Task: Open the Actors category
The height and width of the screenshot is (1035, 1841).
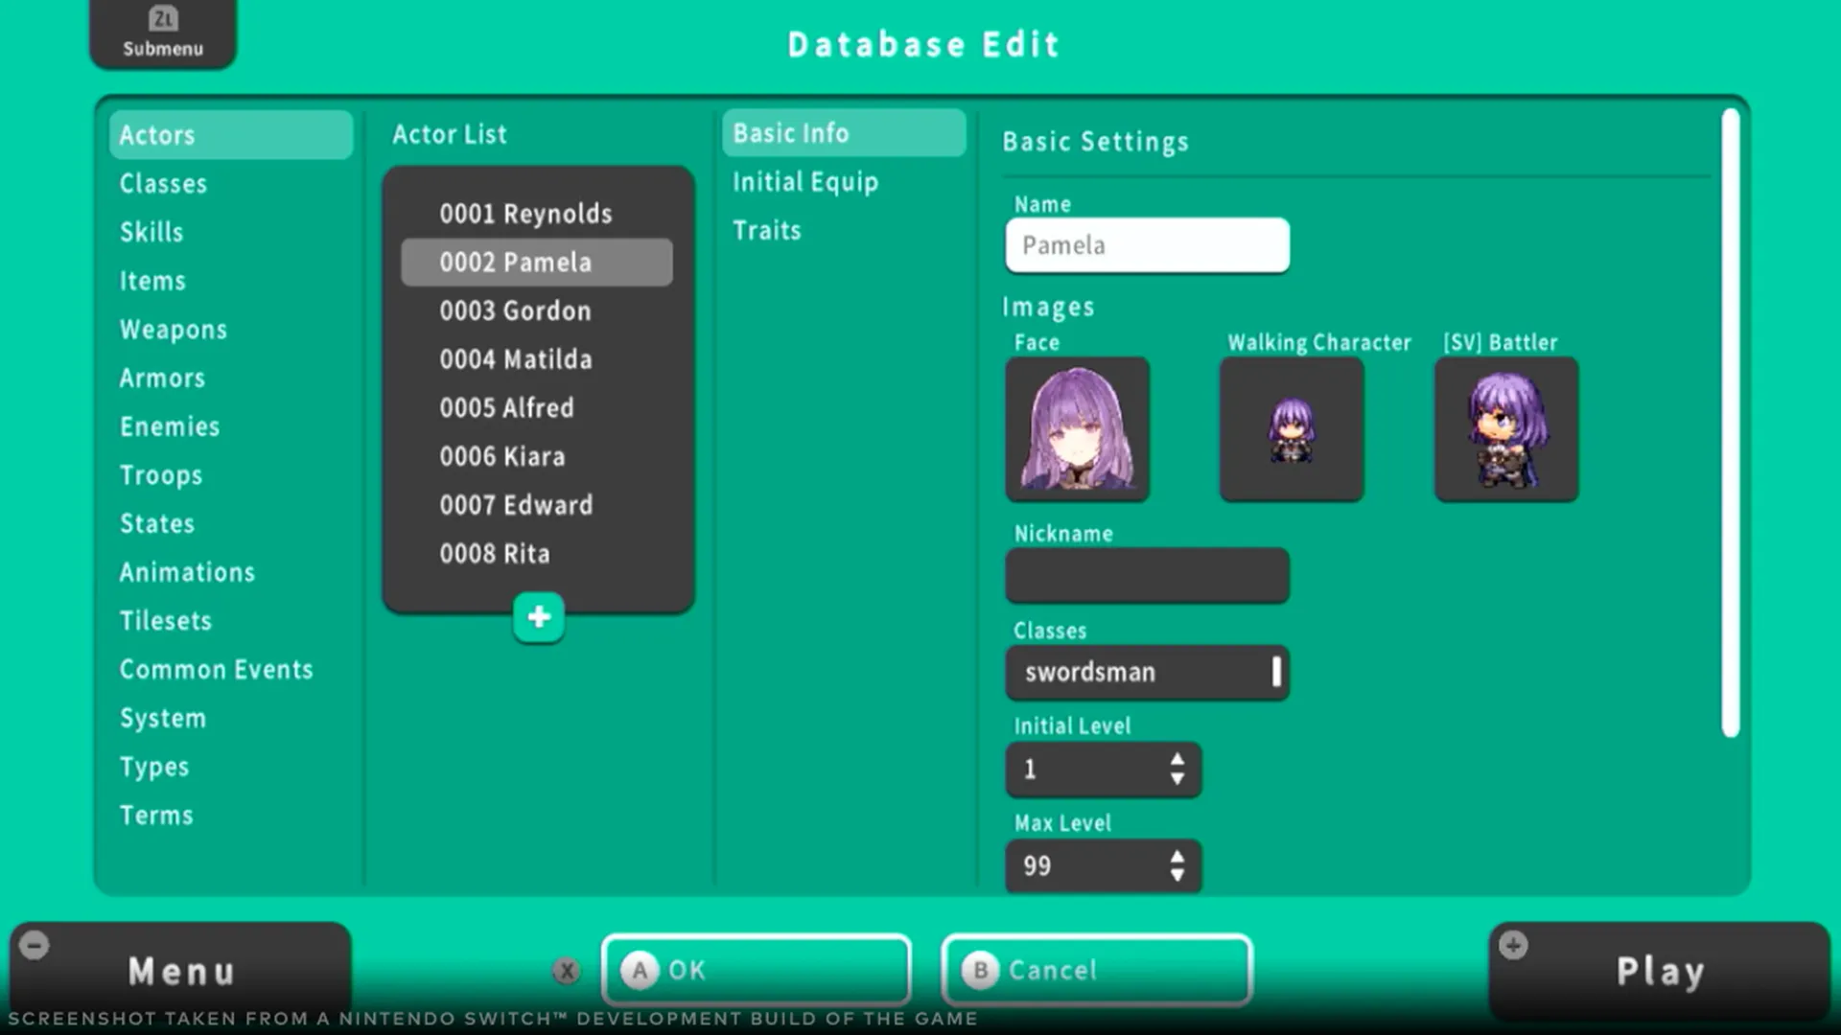Action: click(x=231, y=135)
